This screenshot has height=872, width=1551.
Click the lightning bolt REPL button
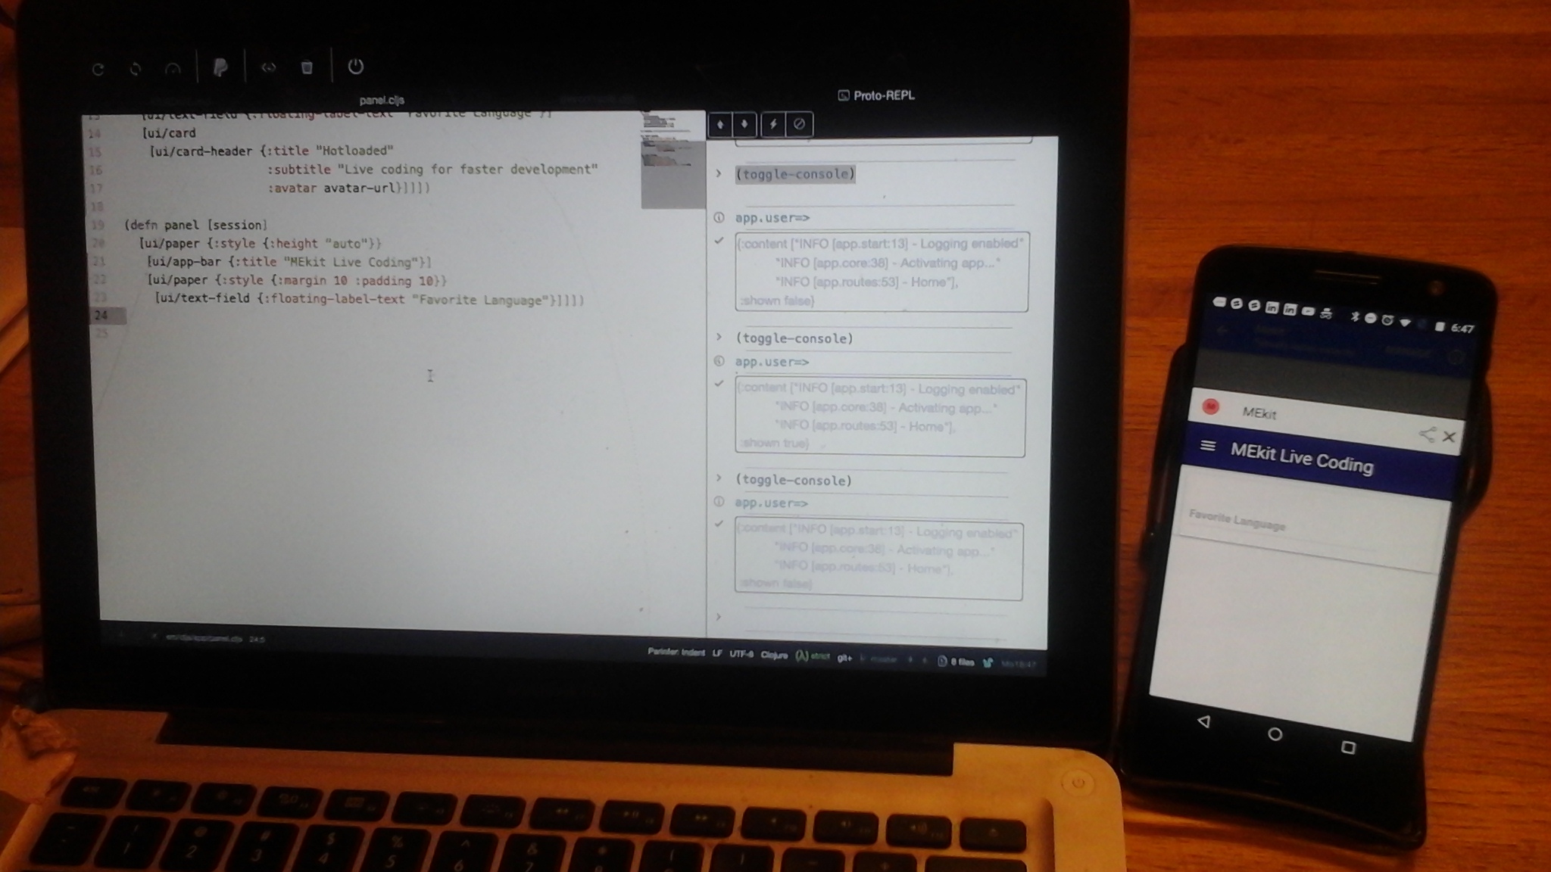pos(773,124)
